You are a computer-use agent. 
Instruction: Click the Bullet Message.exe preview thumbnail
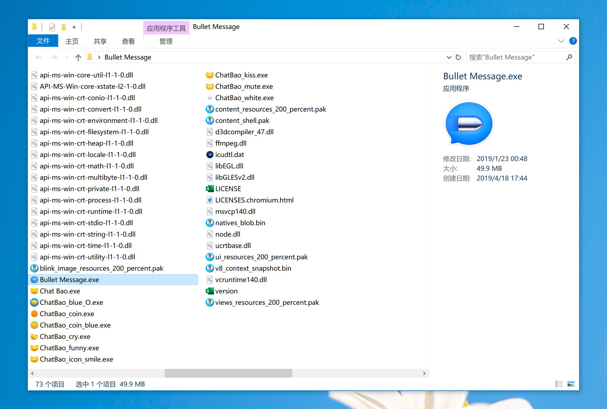click(x=469, y=123)
